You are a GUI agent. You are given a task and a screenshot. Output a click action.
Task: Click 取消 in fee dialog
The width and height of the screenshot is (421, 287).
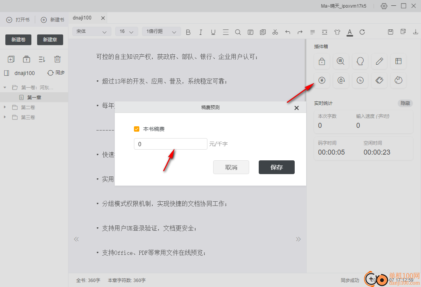[x=231, y=167]
